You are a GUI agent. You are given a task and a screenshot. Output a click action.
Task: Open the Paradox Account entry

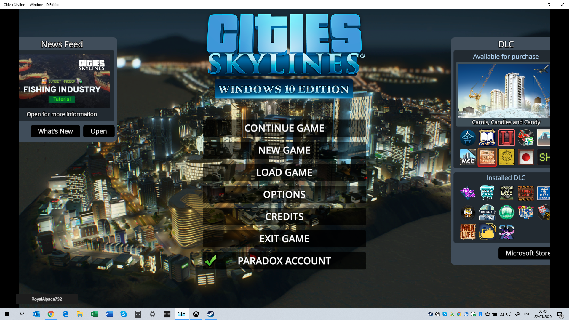pyautogui.click(x=284, y=261)
